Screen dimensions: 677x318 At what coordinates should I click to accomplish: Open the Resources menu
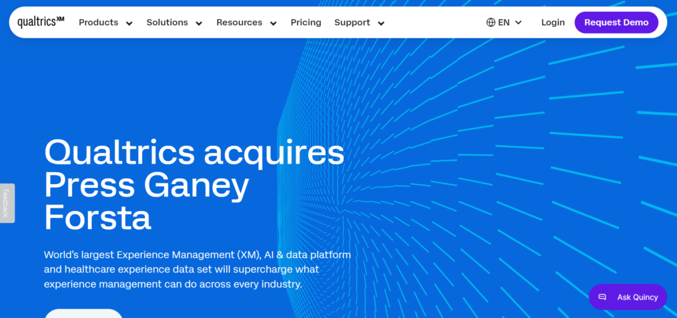tap(239, 22)
